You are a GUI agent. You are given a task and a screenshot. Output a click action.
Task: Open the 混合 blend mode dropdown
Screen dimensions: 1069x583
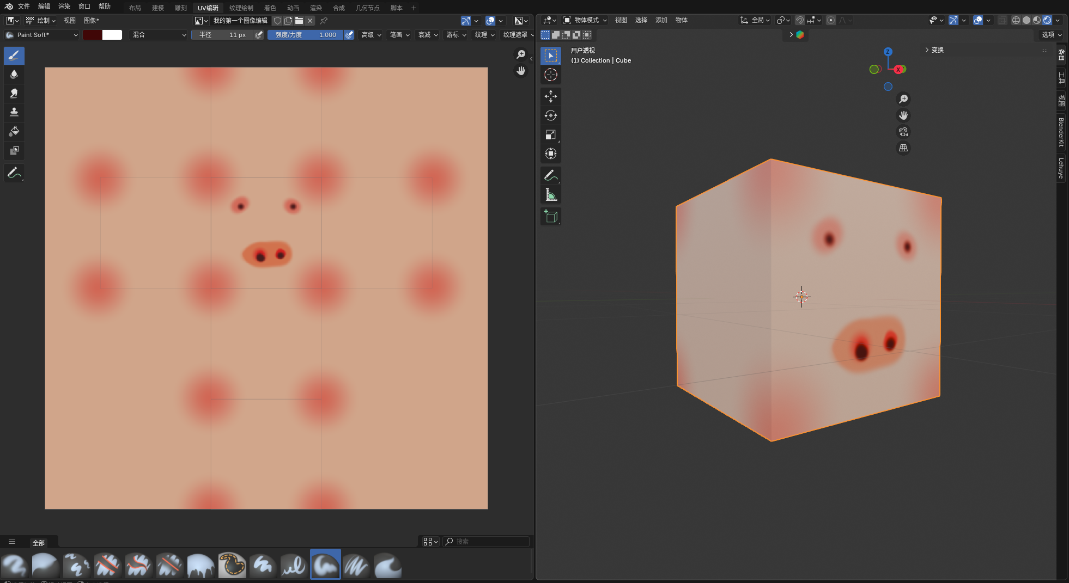[x=159, y=35]
